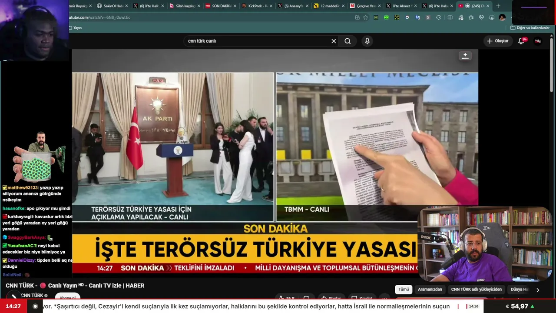
Task: Click the 'Yayın' bookmark
Action: (x=75, y=28)
